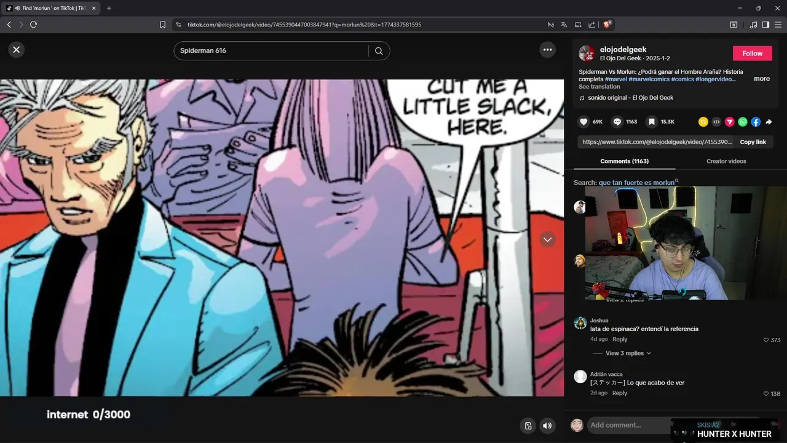The image size is (787, 443).
Task: Go back in browser
Action: coord(9,25)
